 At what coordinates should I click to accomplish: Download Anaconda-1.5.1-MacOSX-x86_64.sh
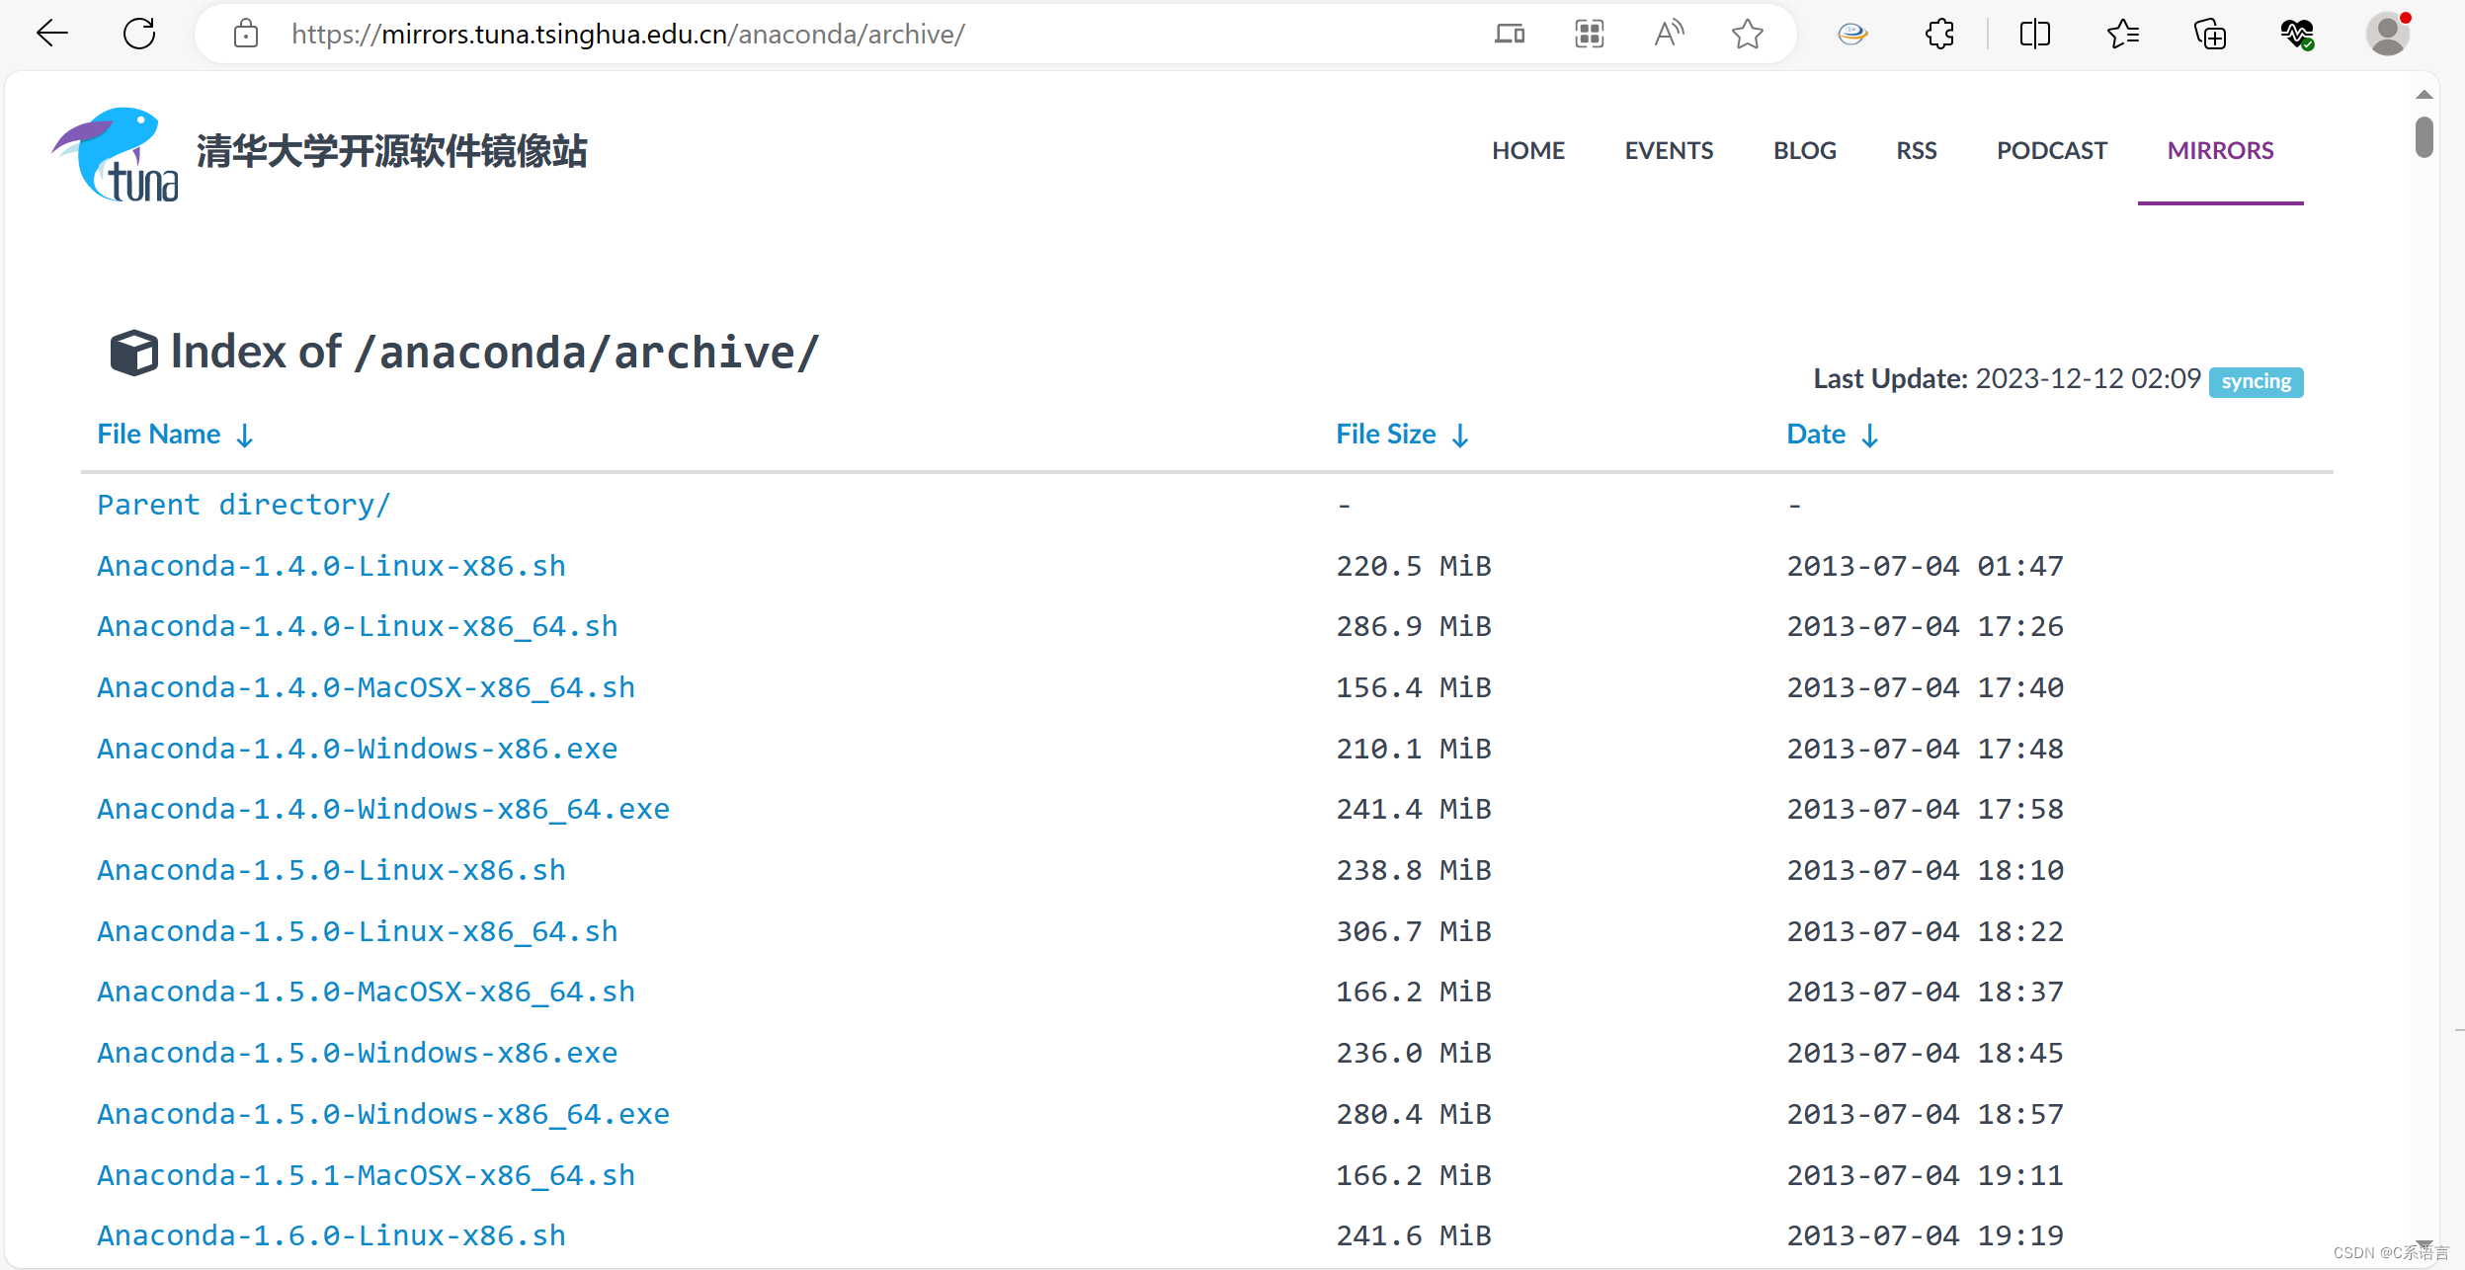click(x=366, y=1175)
